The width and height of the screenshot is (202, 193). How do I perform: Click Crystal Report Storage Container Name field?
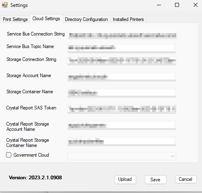122,141
